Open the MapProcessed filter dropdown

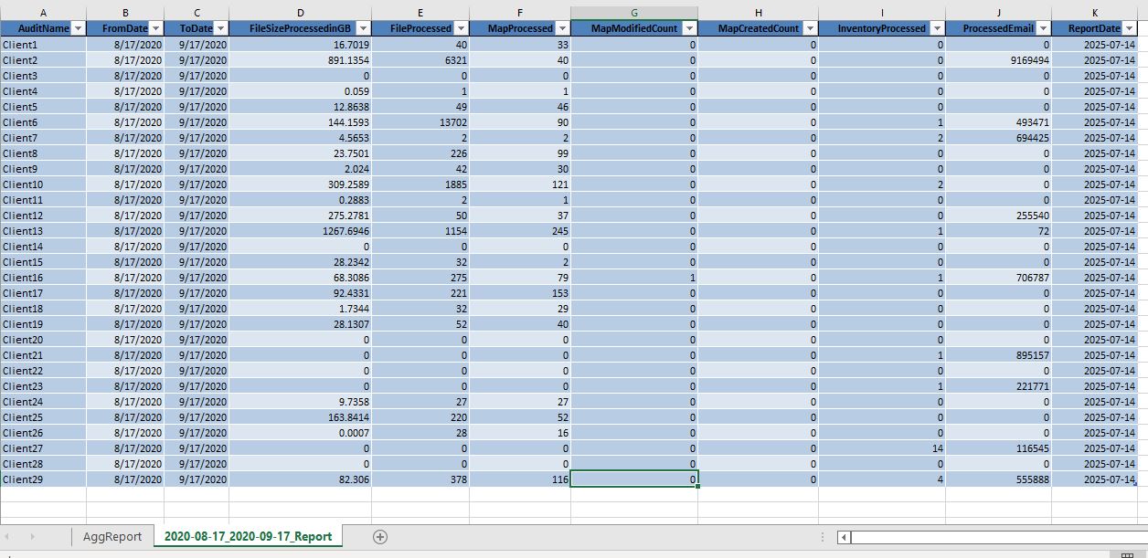click(x=562, y=28)
